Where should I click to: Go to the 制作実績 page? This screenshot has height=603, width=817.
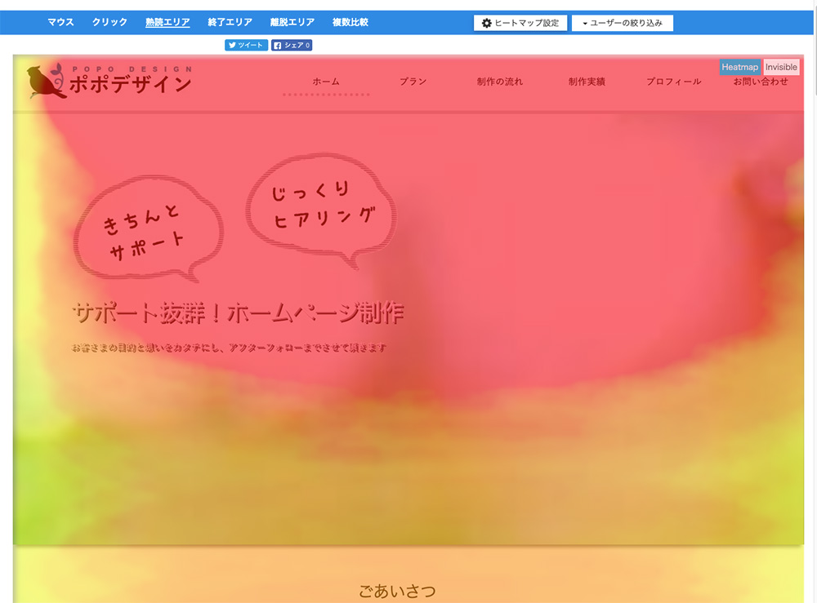click(x=587, y=81)
